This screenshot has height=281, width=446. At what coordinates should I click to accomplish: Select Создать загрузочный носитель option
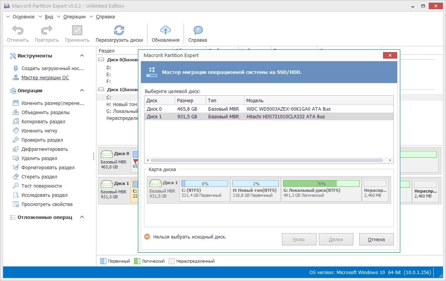53,69
